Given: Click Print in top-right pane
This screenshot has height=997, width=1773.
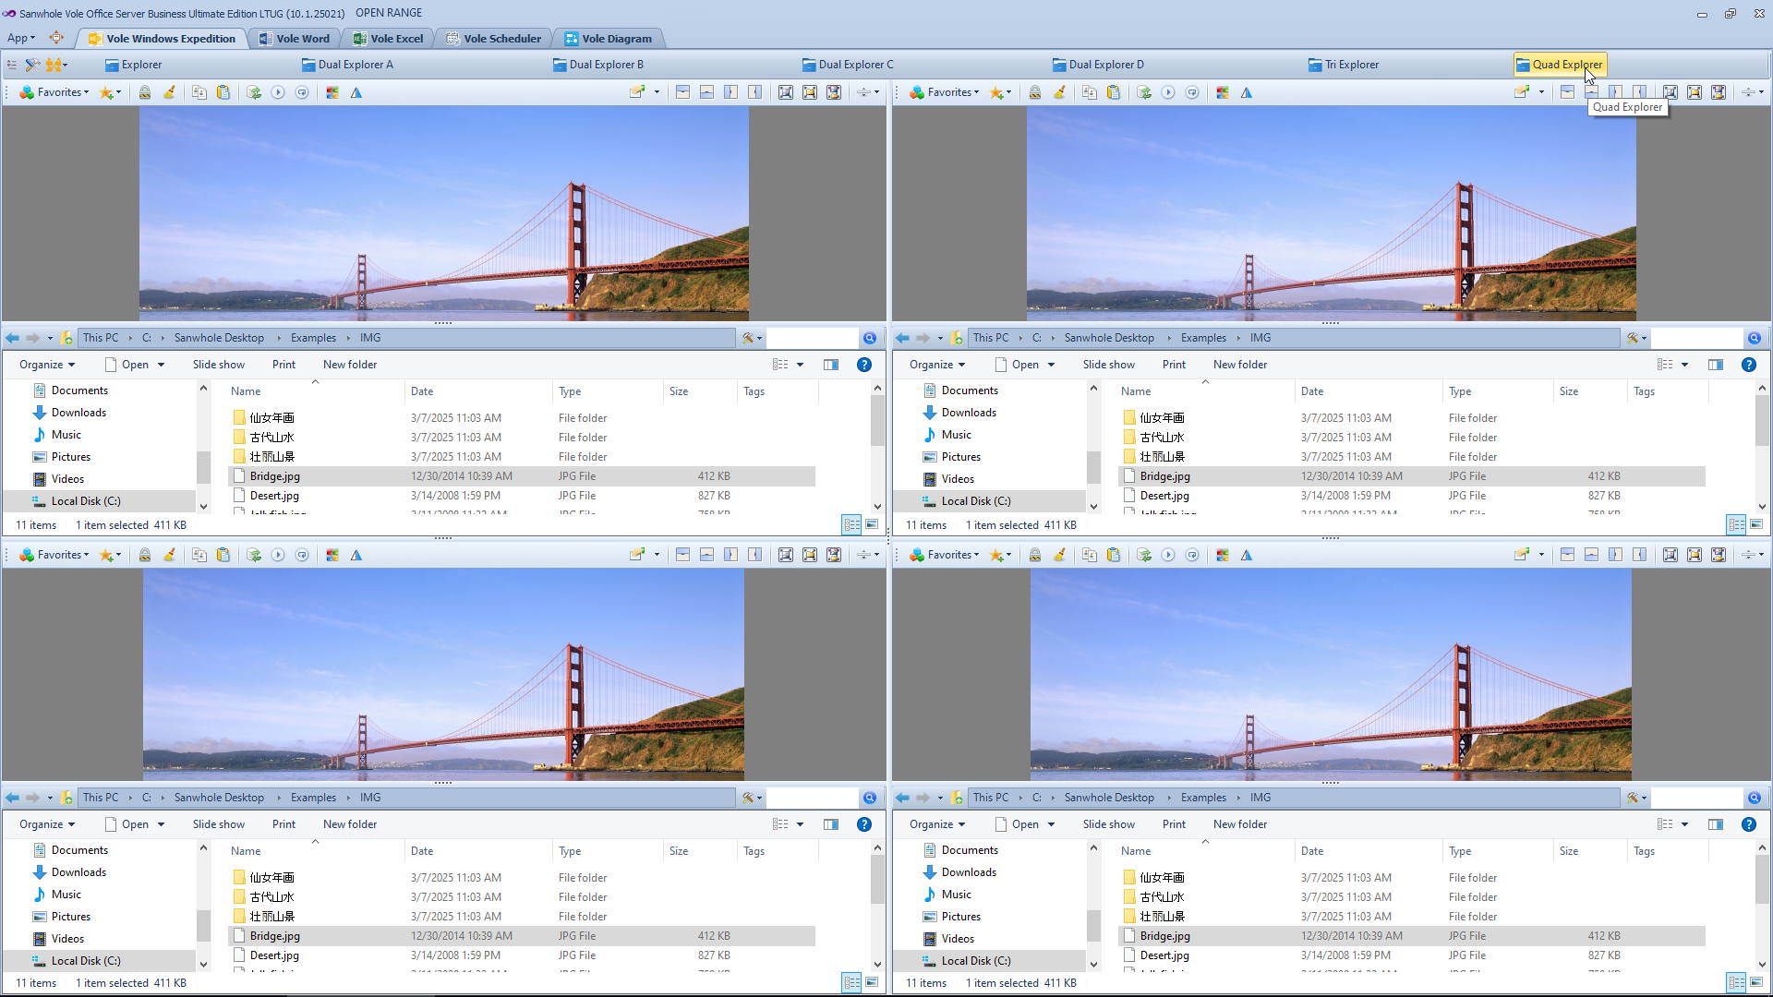Looking at the screenshot, I should tap(1174, 365).
